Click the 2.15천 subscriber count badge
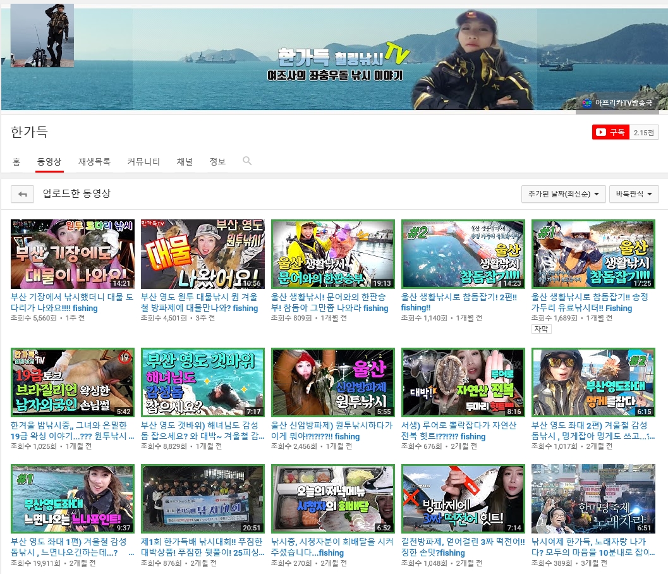The width and height of the screenshot is (668, 574). point(643,132)
